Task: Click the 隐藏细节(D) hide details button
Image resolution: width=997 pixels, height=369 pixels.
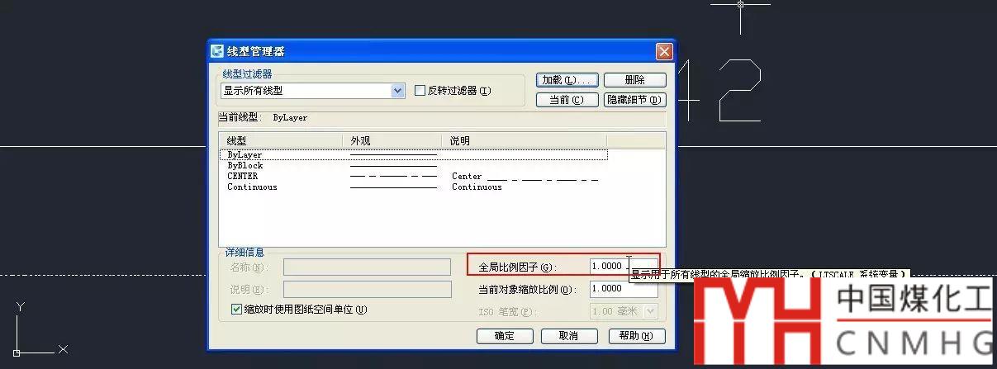Action: pos(634,100)
